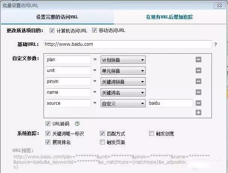The image size is (228, 173).
Task: Remove the name parameter row
Action: (198, 92)
